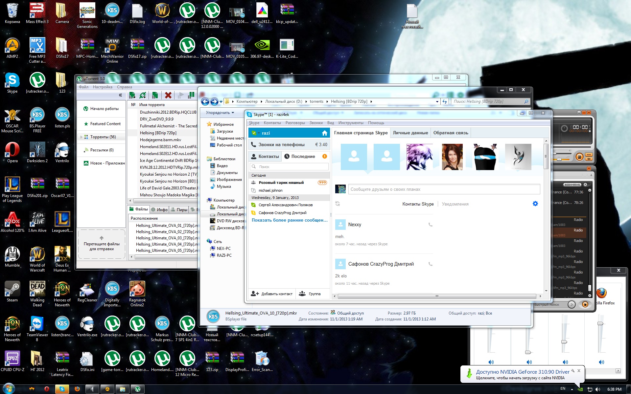This screenshot has width=631, height=394.
Task: Expand Торренты (56) tree node
Action: (81, 137)
